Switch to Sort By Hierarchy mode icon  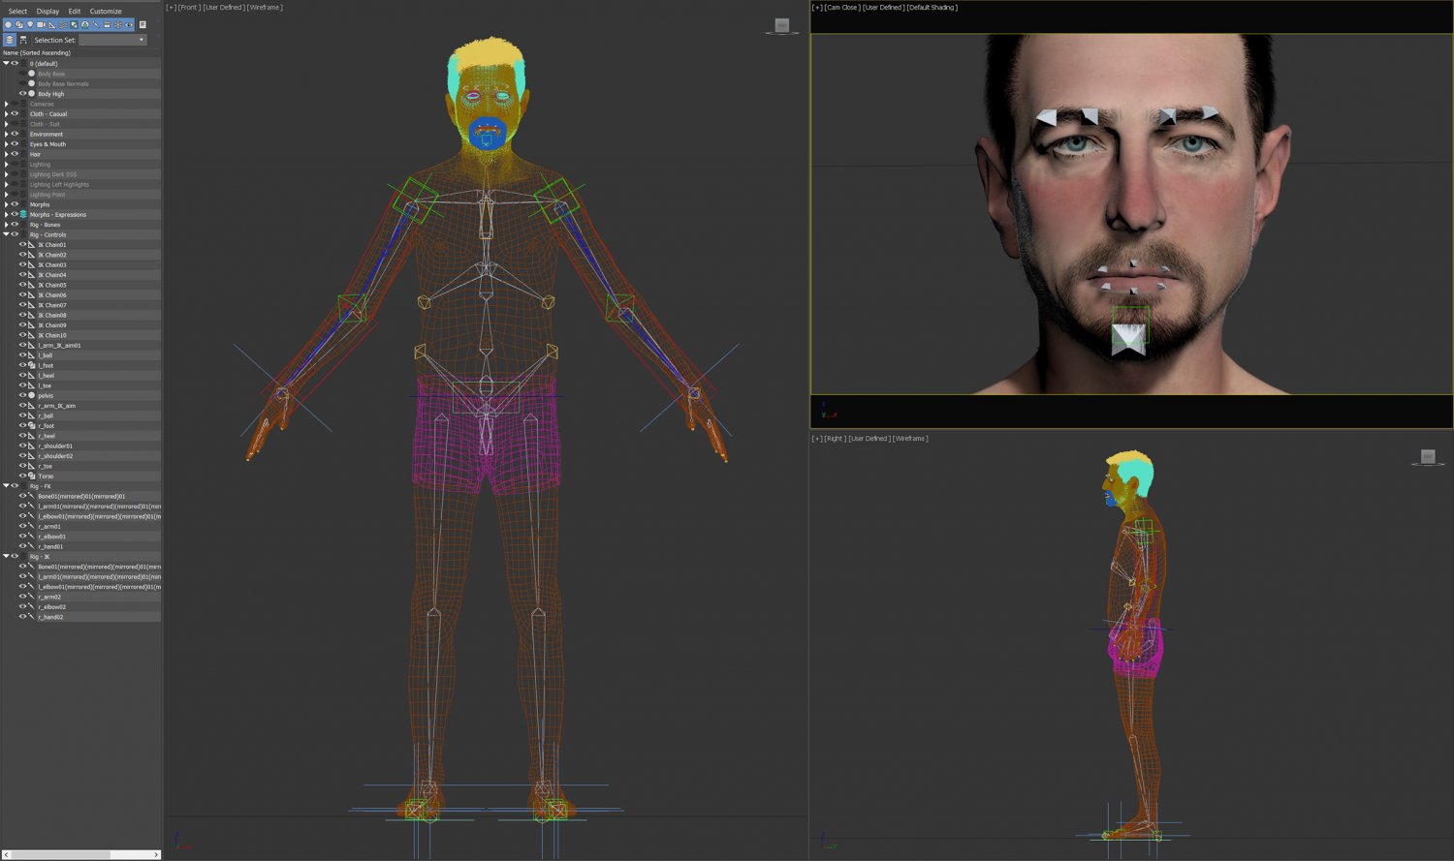(24, 40)
